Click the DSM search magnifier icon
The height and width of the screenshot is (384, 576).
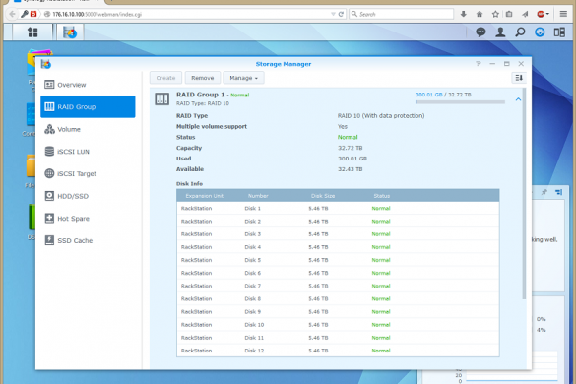point(520,32)
